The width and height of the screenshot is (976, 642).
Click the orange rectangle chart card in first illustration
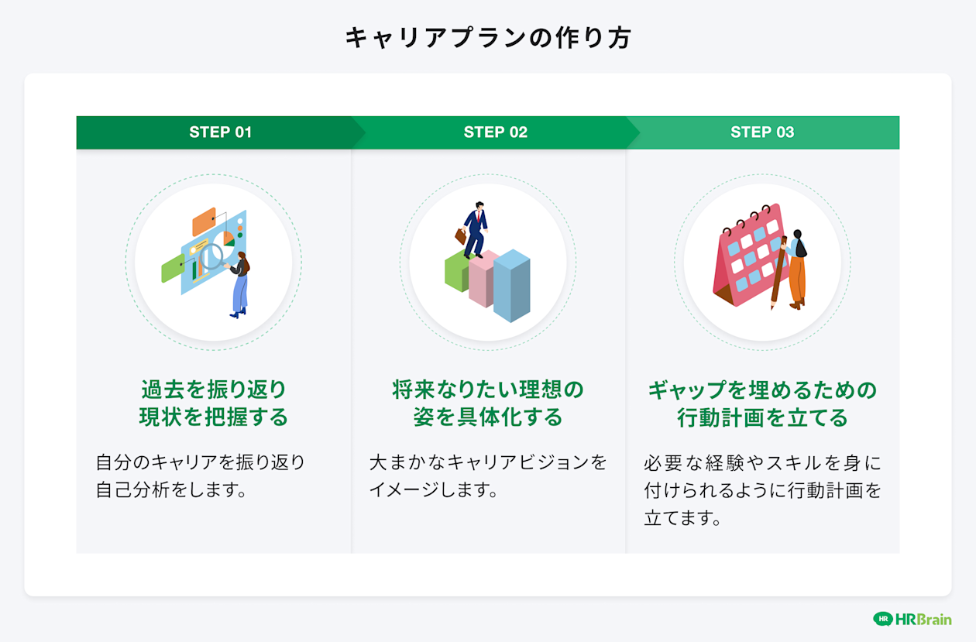click(204, 221)
